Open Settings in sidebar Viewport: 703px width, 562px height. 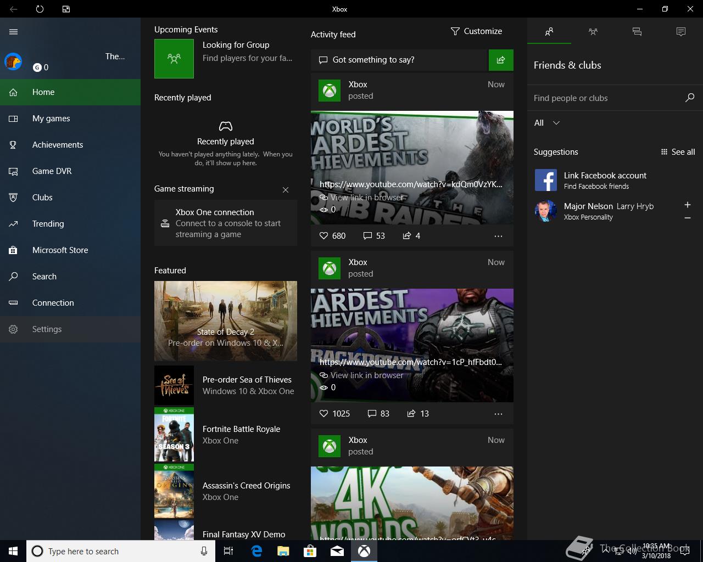click(70, 329)
